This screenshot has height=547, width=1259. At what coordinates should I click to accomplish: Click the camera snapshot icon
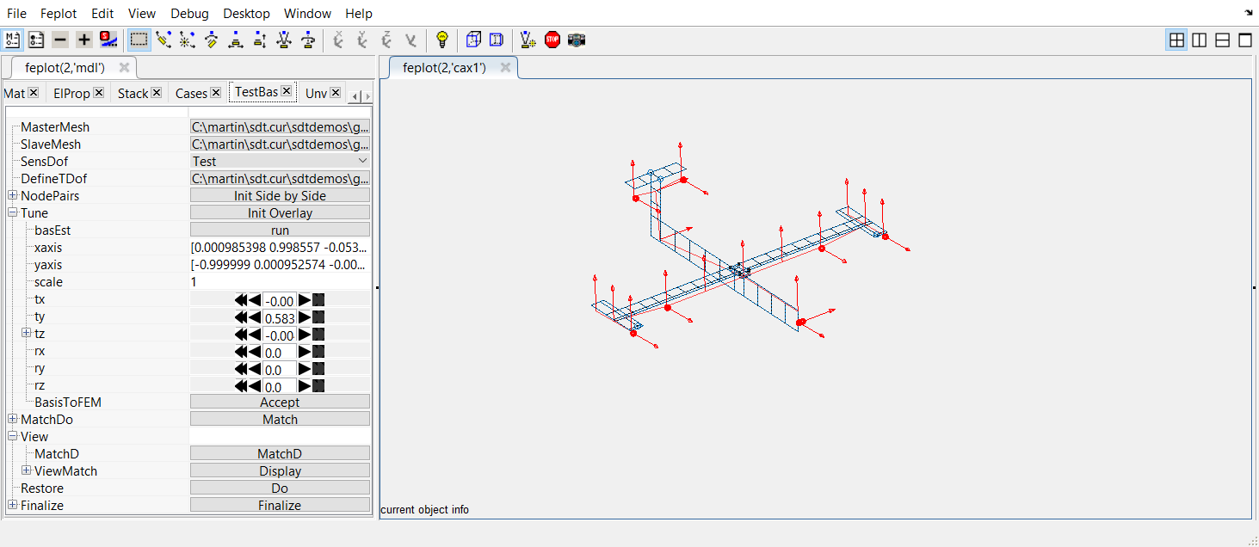point(577,40)
